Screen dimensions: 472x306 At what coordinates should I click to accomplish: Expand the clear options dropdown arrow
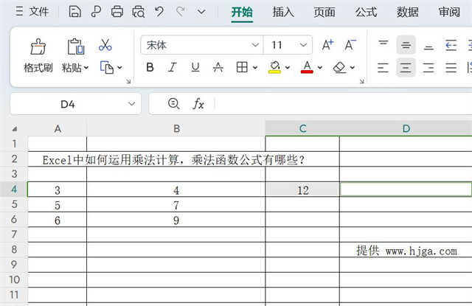(x=353, y=68)
